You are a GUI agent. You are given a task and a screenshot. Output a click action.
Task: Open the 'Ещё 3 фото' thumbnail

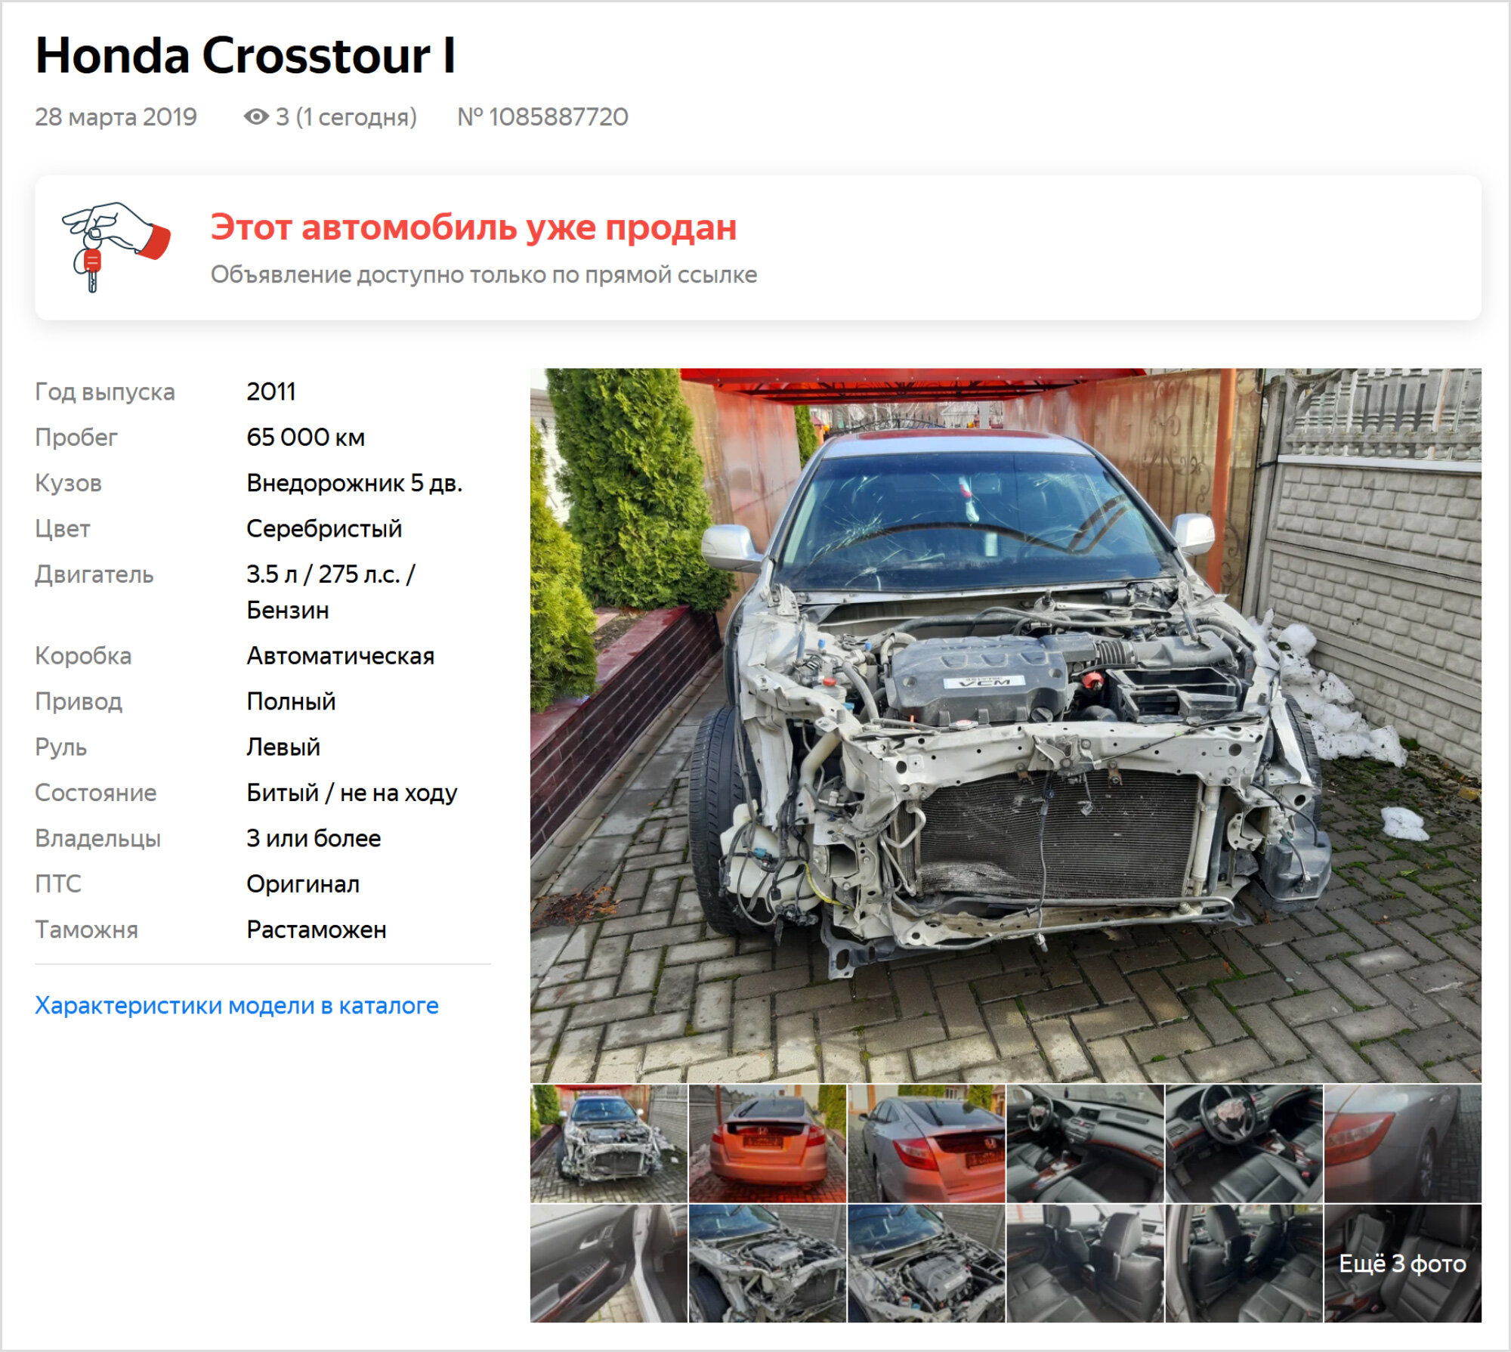tap(1403, 1263)
